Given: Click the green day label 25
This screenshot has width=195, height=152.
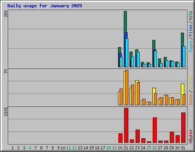Looking at the screenshot, I should point(149,148).
